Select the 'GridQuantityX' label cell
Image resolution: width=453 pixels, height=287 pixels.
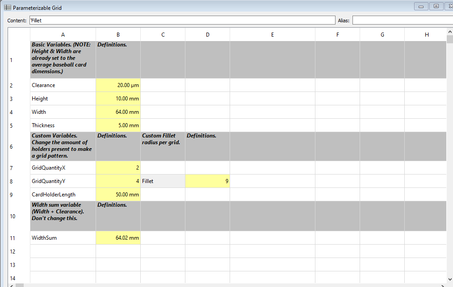[x=63, y=168]
